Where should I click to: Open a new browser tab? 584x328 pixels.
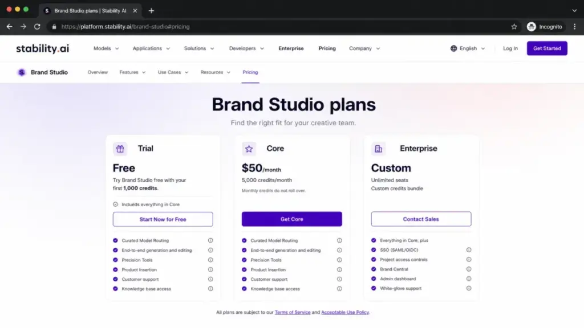[x=151, y=11]
